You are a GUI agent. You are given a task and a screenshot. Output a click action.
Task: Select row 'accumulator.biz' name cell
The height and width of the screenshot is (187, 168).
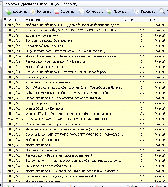tap(75, 30)
